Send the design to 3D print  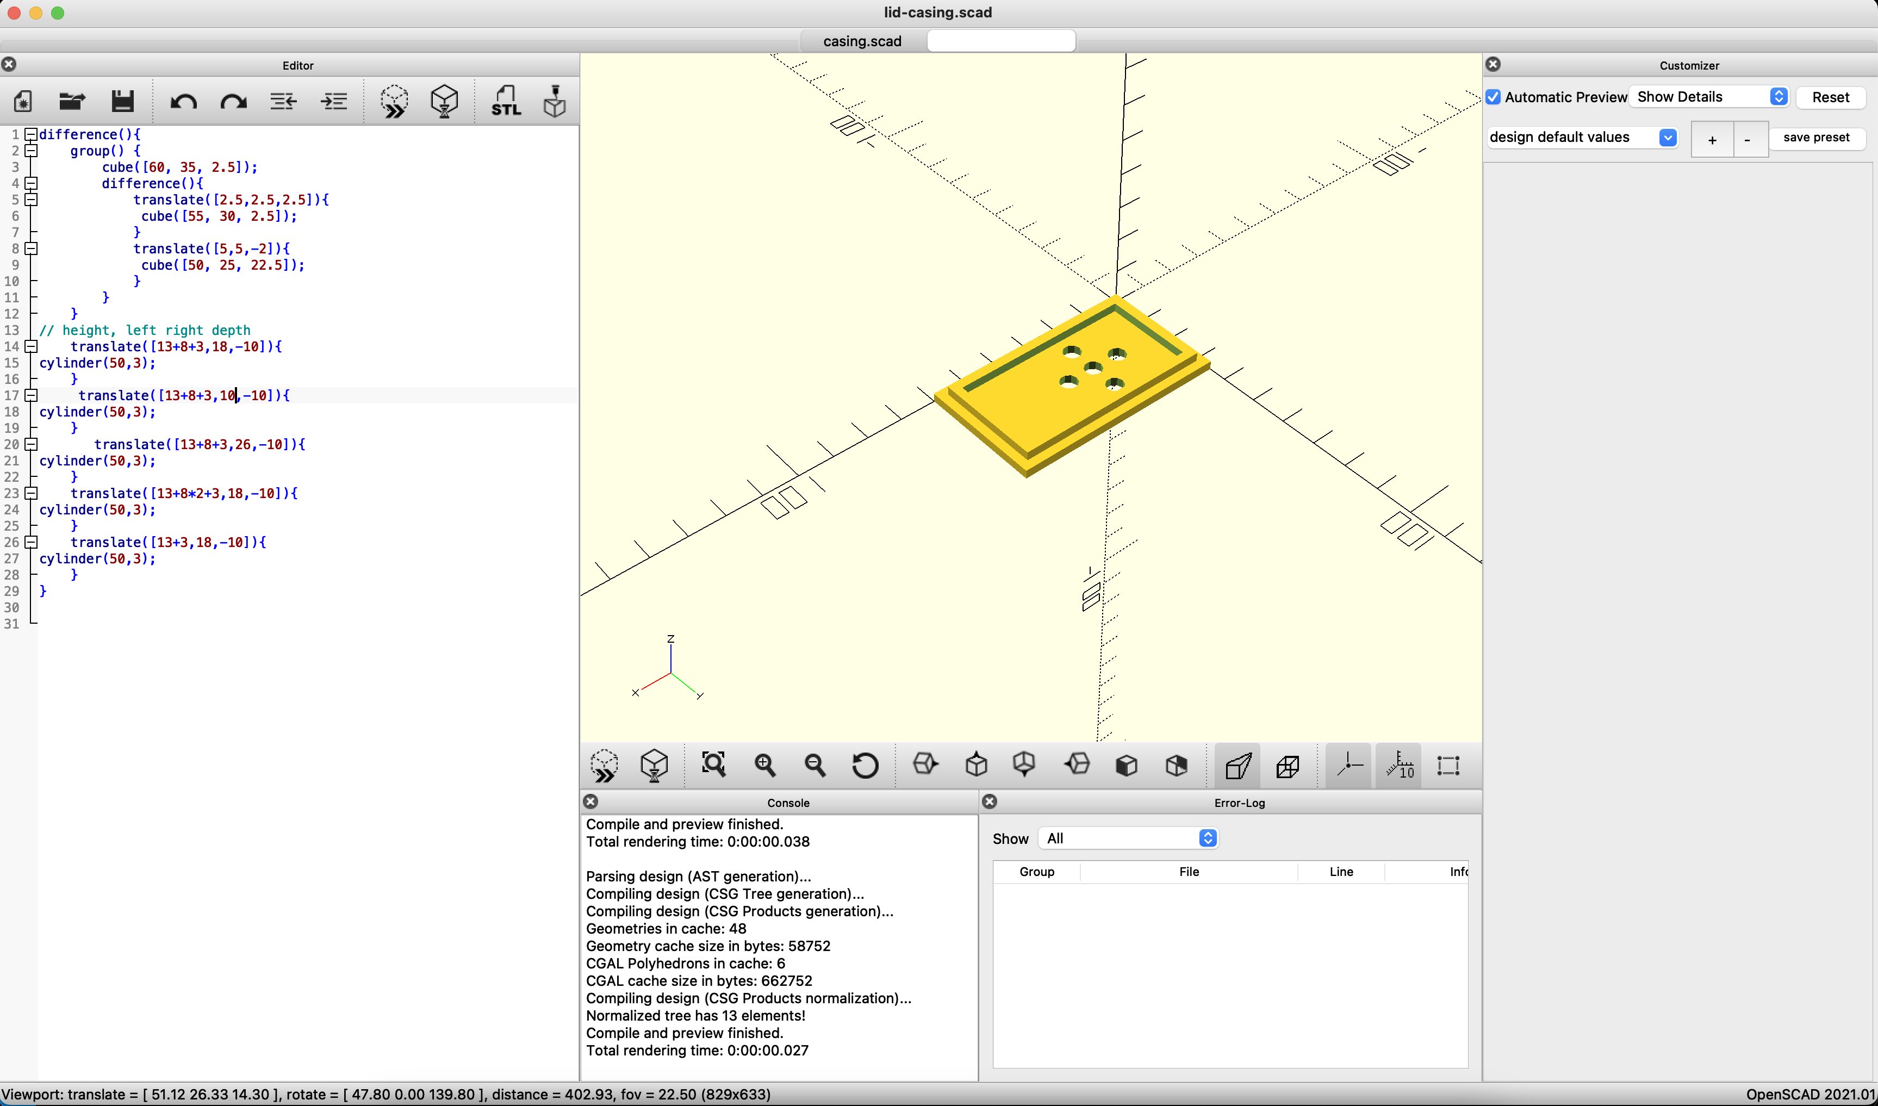(x=555, y=101)
